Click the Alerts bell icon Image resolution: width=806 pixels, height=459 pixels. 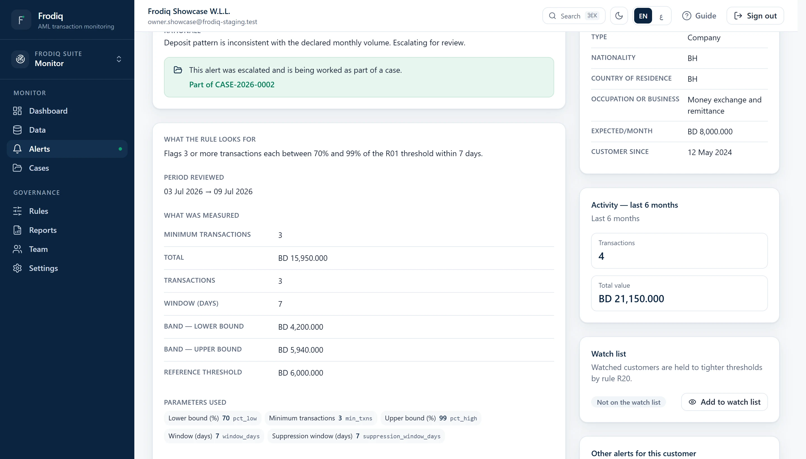pyautogui.click(x=17, y=149)
